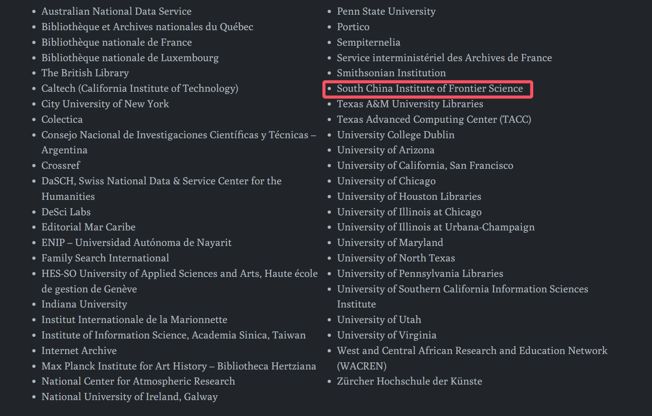Click the Penn State University link
The image size is (652, 416).
coord(386,11)
